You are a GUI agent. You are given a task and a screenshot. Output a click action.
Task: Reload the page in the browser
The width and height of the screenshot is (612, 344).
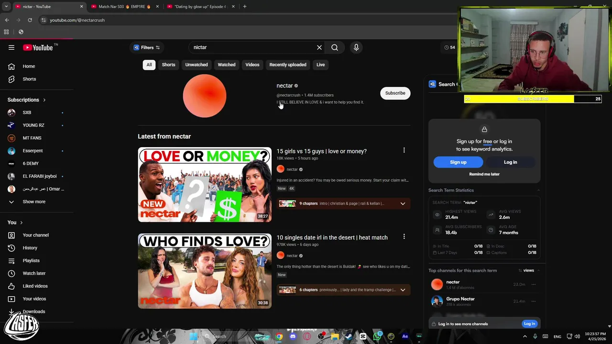[x=30, y=20]
